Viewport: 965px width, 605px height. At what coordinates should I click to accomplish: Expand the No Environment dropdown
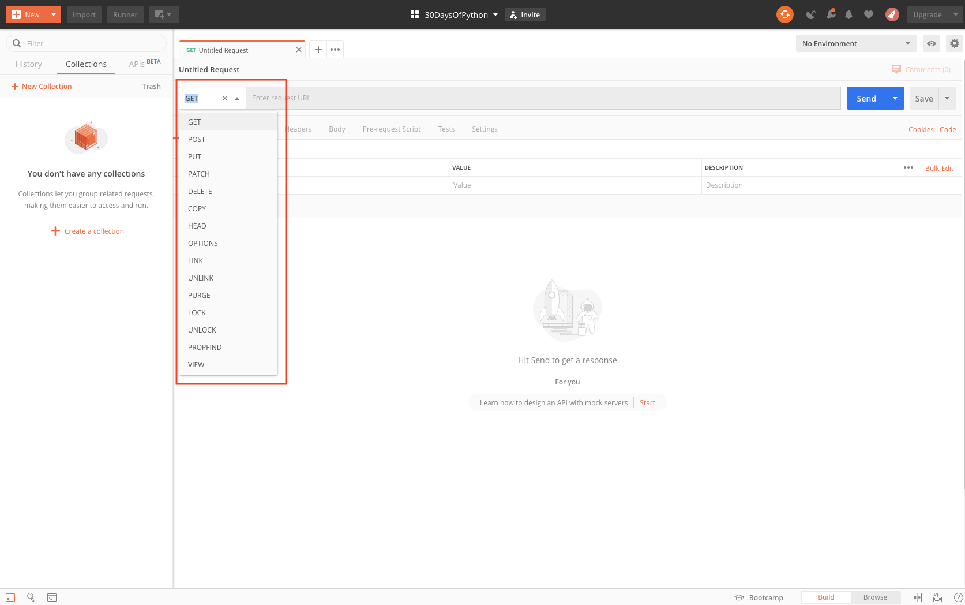pyautogui.click(x=855, y=43)
